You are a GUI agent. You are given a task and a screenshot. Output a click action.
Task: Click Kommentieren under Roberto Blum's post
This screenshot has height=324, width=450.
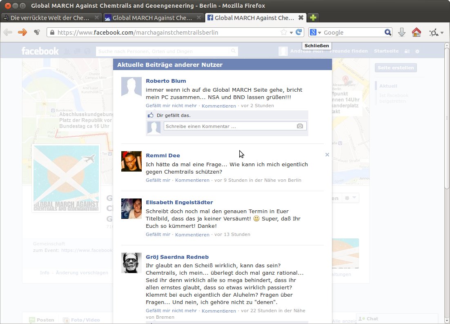(219, 106)
